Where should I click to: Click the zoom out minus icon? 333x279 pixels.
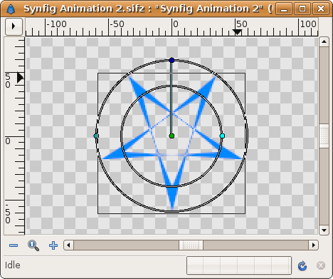[14, 245]
